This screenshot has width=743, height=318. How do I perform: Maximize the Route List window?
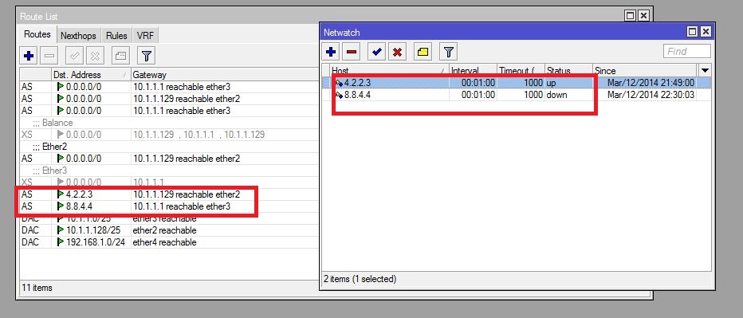pyautogui.click(x=631, y=16)
